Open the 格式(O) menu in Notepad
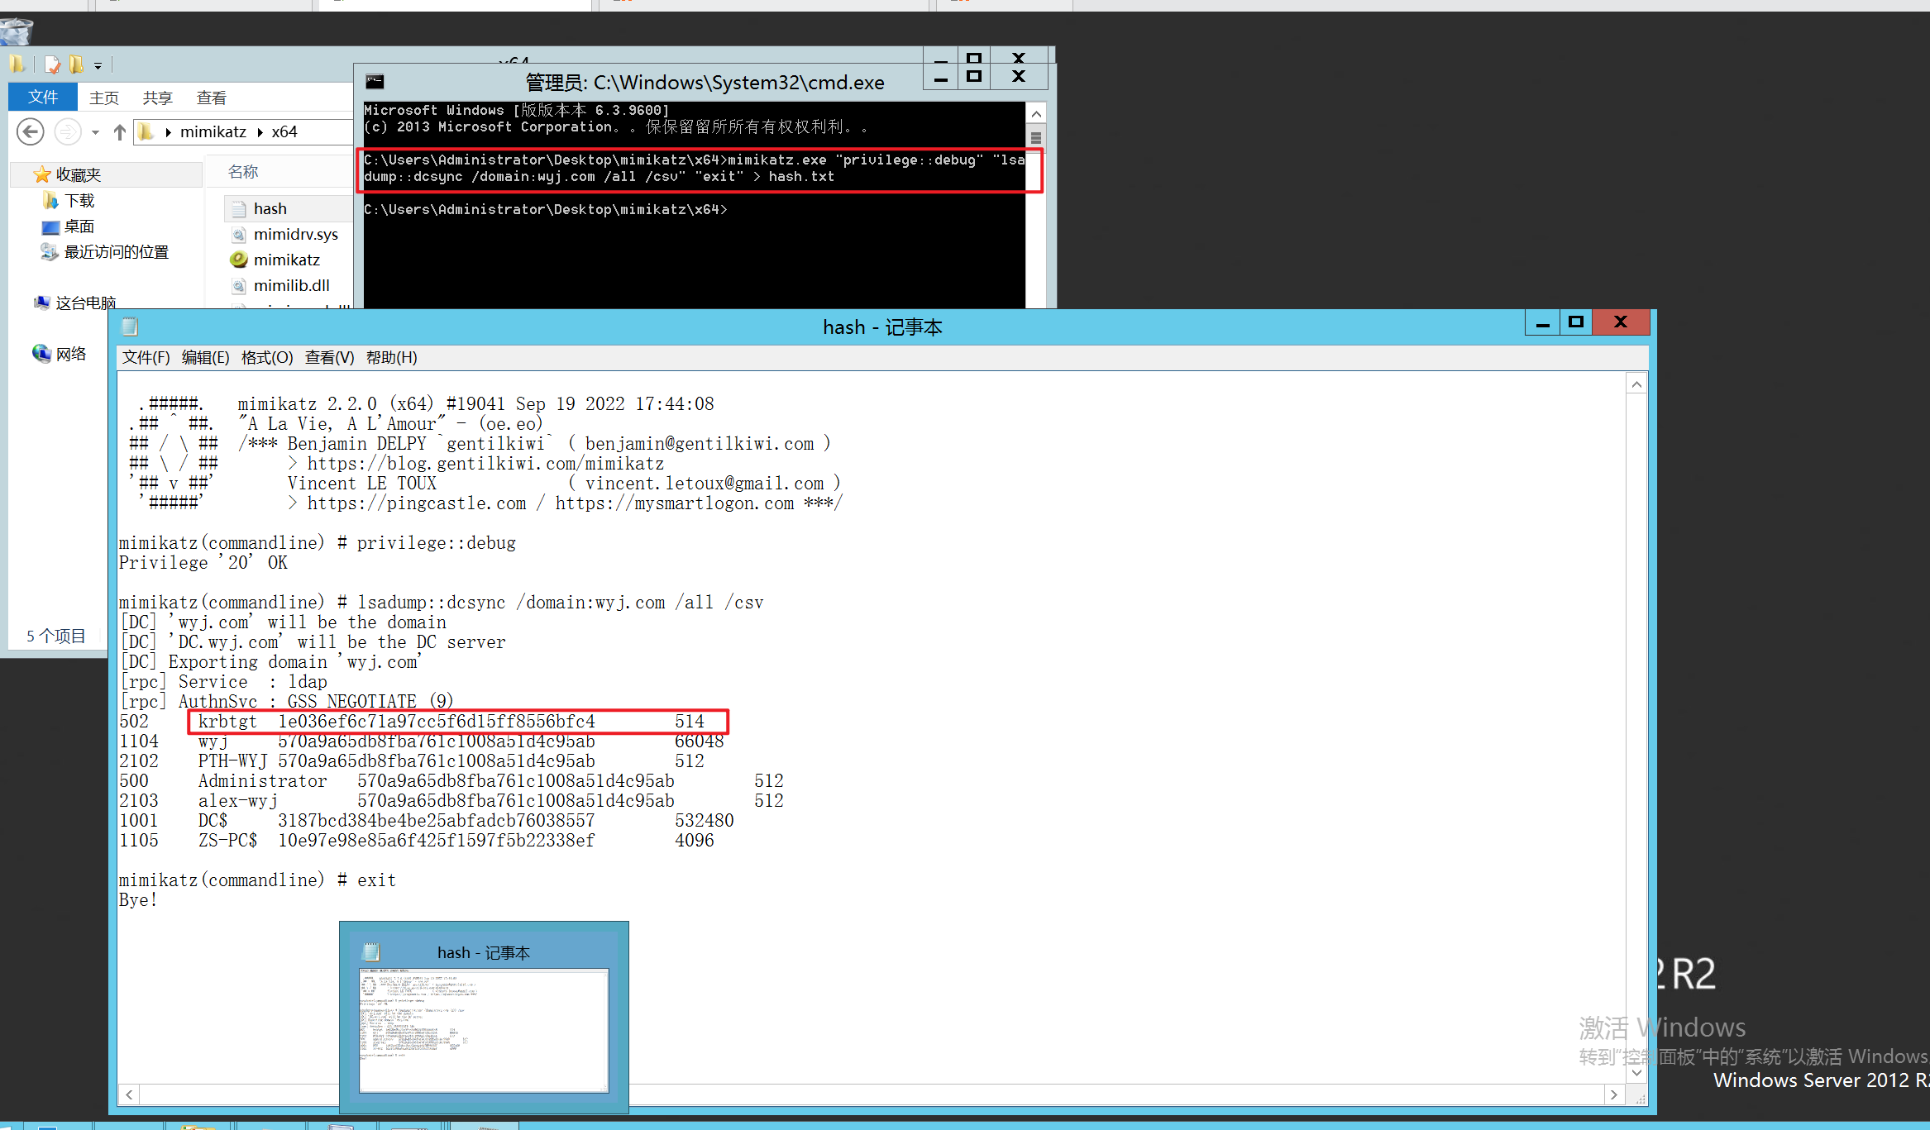 [x=266, y=357]
